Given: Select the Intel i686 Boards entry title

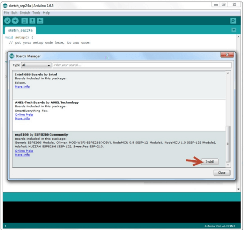Looking at the screenshot, I should (36, 74).
